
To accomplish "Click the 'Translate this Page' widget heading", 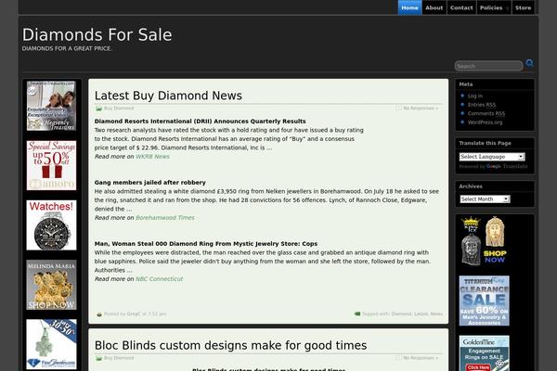I will (485, 143).
